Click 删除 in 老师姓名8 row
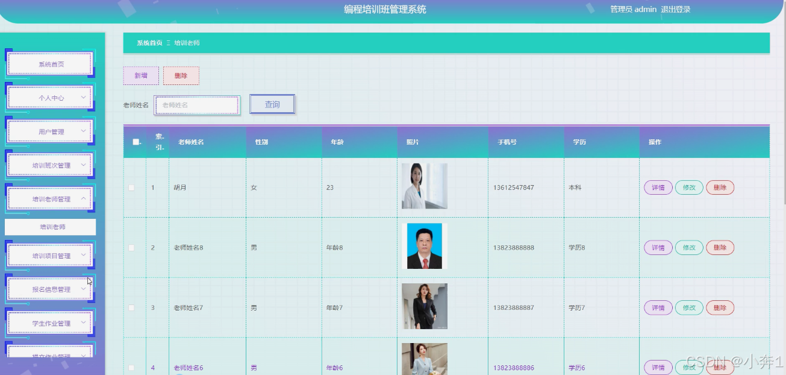This screenshot has height=375, width=786. tap(720, 248)
